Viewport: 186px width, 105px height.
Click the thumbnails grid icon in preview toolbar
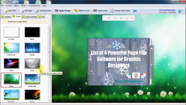point(121,18)
